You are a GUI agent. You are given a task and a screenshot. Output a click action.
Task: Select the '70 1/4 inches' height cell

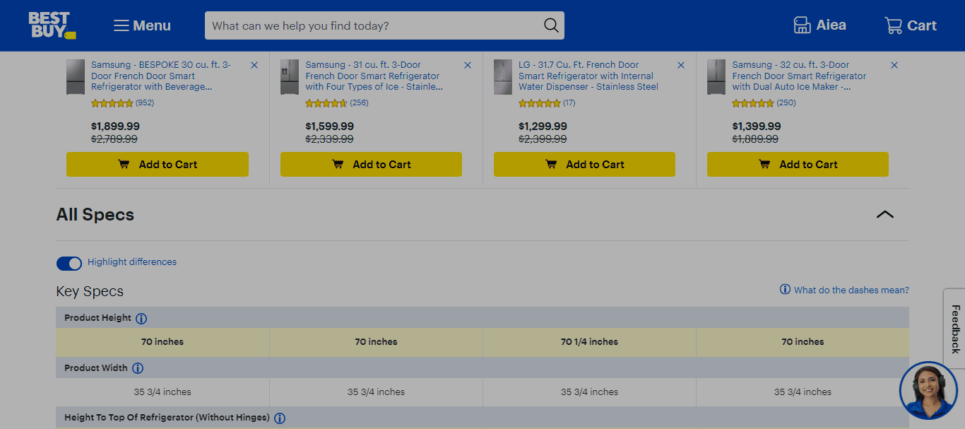click(x=589, y=342)
